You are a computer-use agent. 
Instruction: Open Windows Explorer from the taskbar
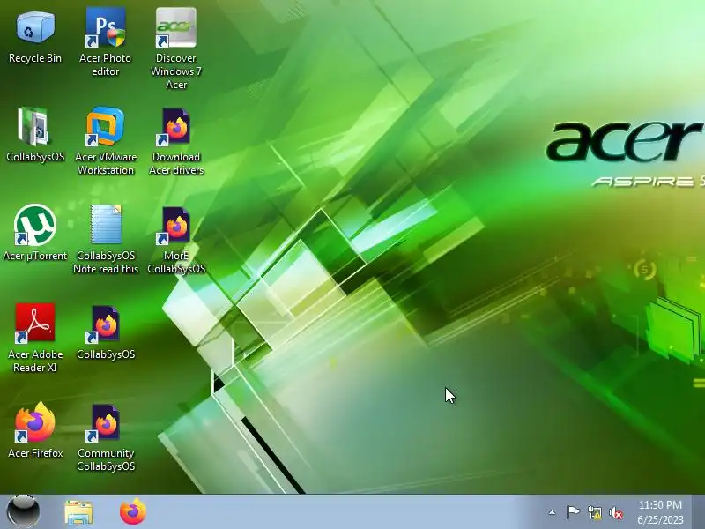tap(78, 512)
